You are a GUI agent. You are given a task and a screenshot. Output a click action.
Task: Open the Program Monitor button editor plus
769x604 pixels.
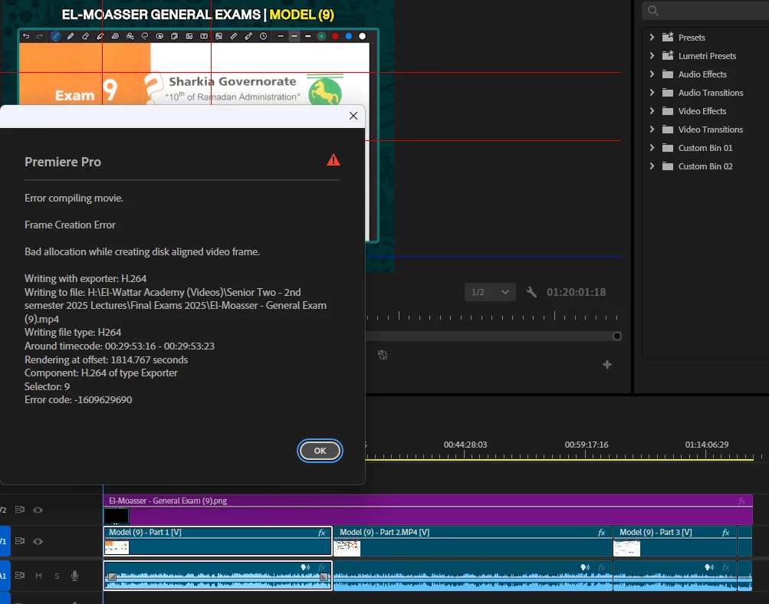[x=607, y=364]
